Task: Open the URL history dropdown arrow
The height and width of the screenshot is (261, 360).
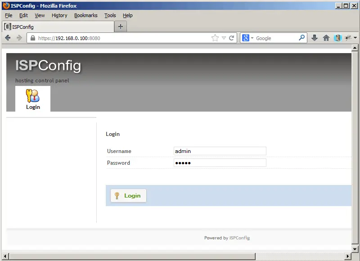Action: point(224,38)
